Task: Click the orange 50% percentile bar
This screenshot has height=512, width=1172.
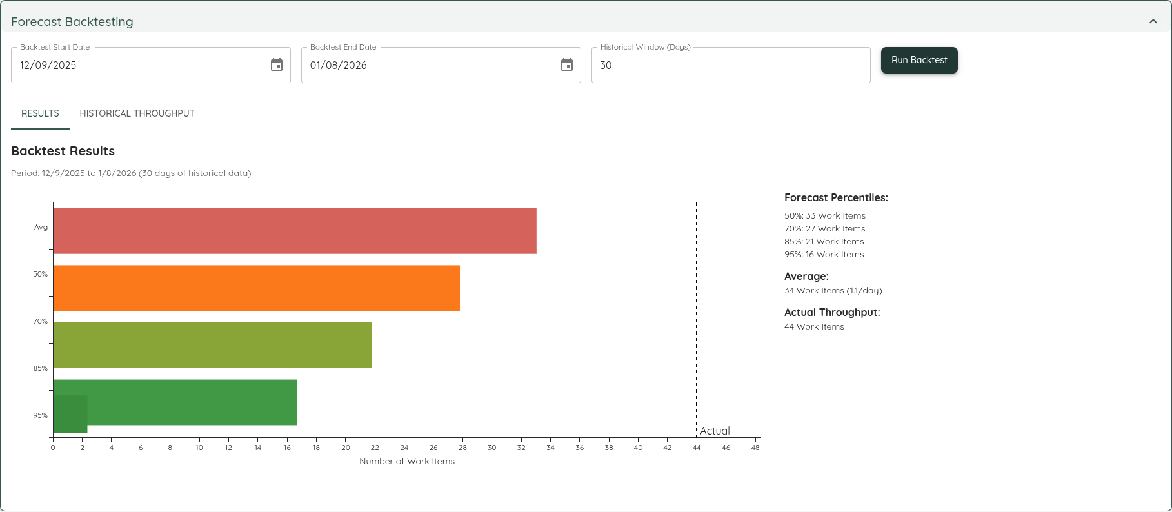Action: pyautogui.click(x=256, y=288)
